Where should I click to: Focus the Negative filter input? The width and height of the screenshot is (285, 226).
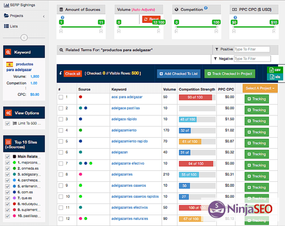pos(252,59)
